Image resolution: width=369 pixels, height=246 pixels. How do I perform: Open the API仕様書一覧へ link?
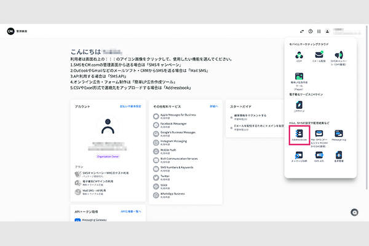point(131,211)
